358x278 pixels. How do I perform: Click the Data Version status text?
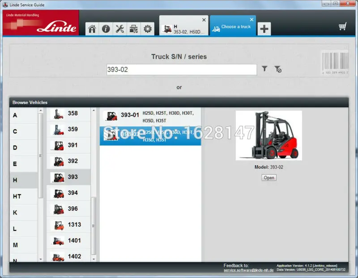pos(311,270)
